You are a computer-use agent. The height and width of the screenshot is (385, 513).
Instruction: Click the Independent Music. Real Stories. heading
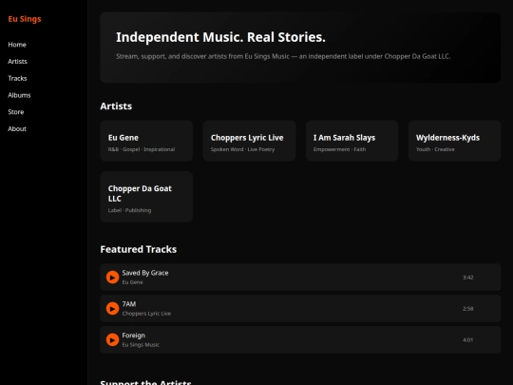220,37
